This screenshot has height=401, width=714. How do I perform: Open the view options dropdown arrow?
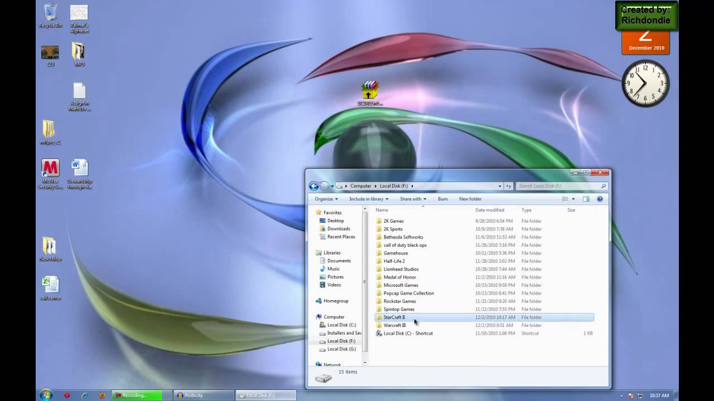tap(573, 199)
